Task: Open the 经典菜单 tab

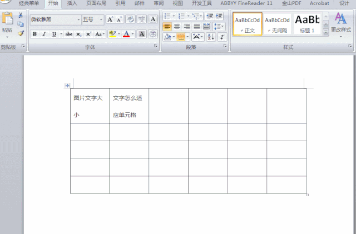Action: [29, 3]
